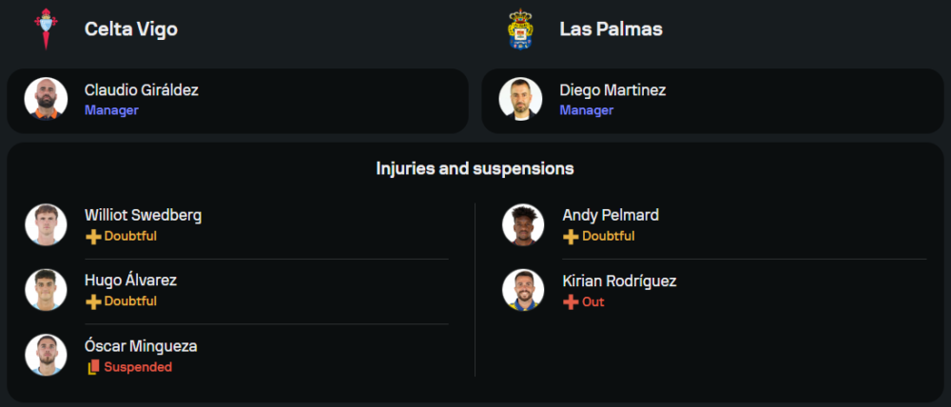Screen dimensions: 951x407
Task: Click Hugo Álvarez's doubtful injury icon
Action: 93,301
